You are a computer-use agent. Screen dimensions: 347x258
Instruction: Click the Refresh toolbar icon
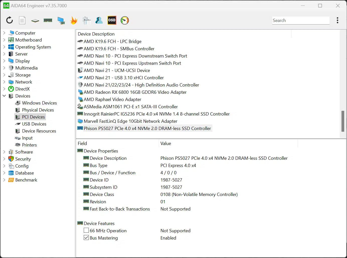tap(10, 20)
